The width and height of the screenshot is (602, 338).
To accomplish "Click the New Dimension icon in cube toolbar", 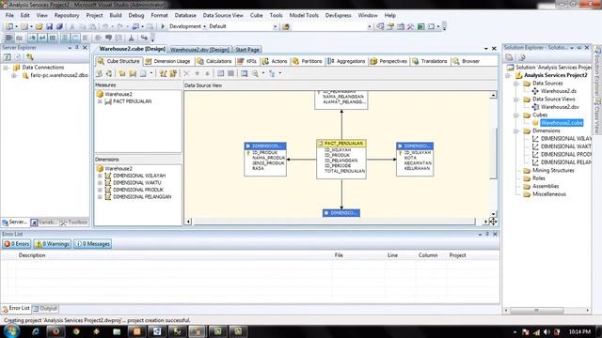I will coord(173,73).
